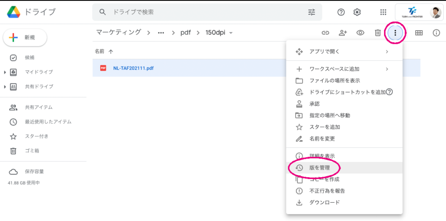Open search filter options icon
The width and height of the screenshot is (446, 221).
(x=312, y=12)
